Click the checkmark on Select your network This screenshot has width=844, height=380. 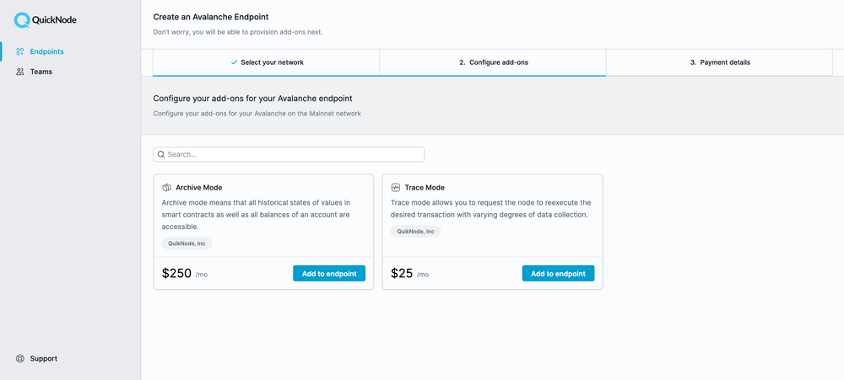234,62
